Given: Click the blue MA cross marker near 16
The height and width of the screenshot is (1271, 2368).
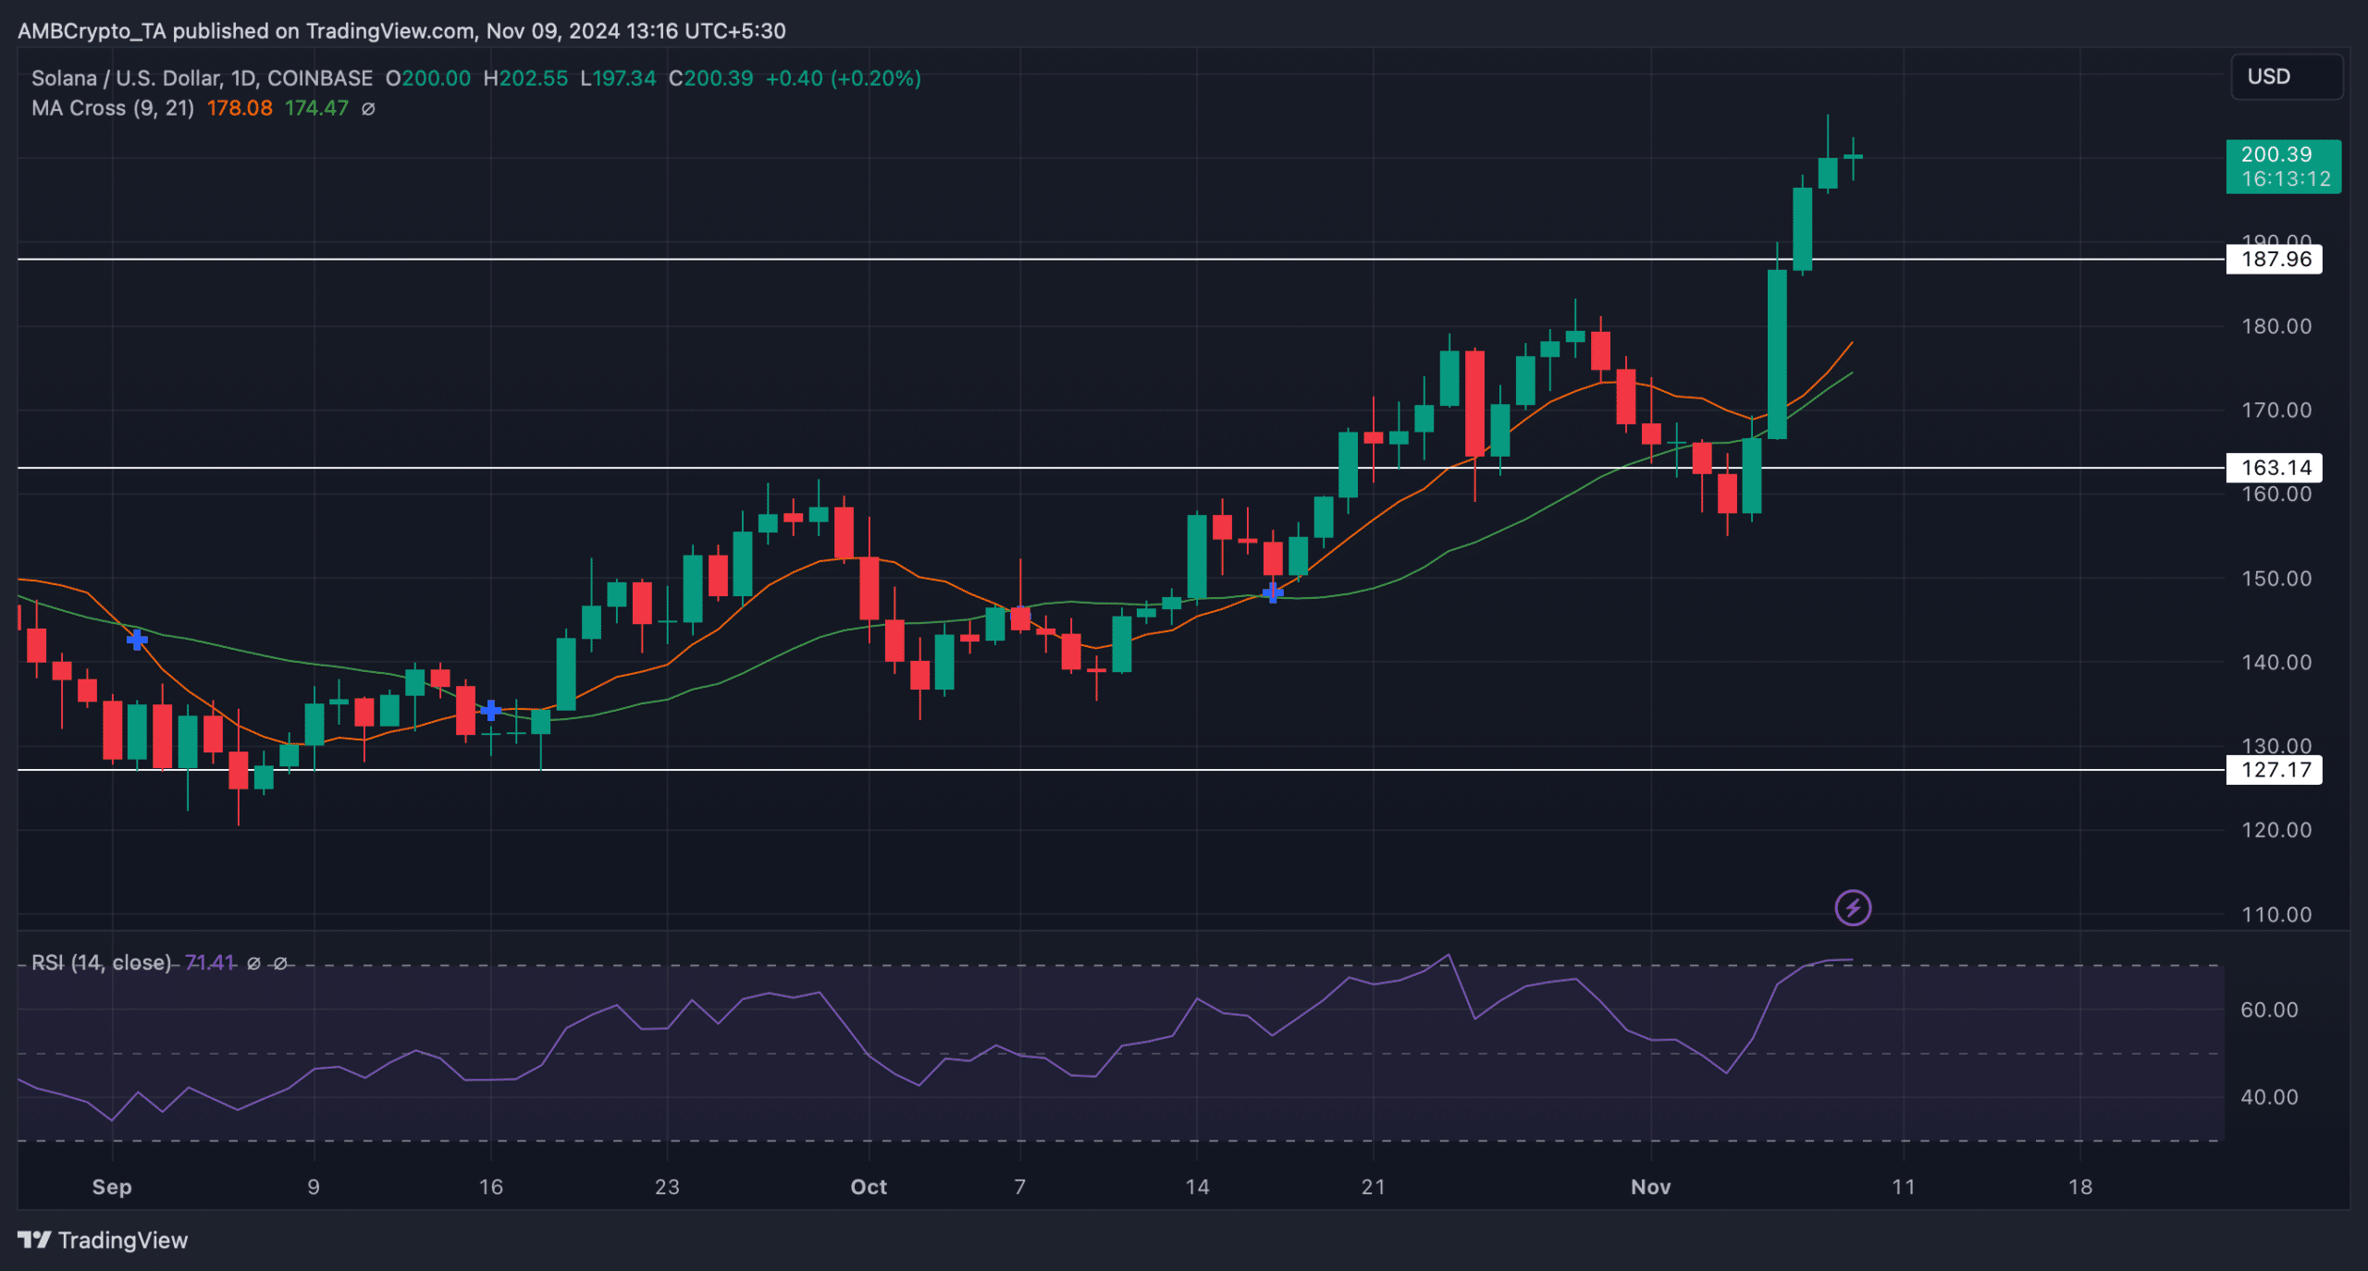Looking at the screenshot, I should point(491,710).
